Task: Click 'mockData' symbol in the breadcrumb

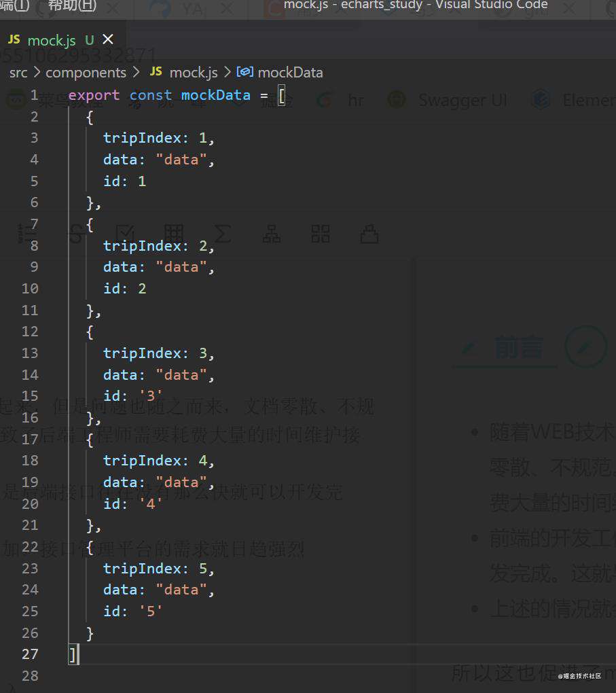Action: 290,73
